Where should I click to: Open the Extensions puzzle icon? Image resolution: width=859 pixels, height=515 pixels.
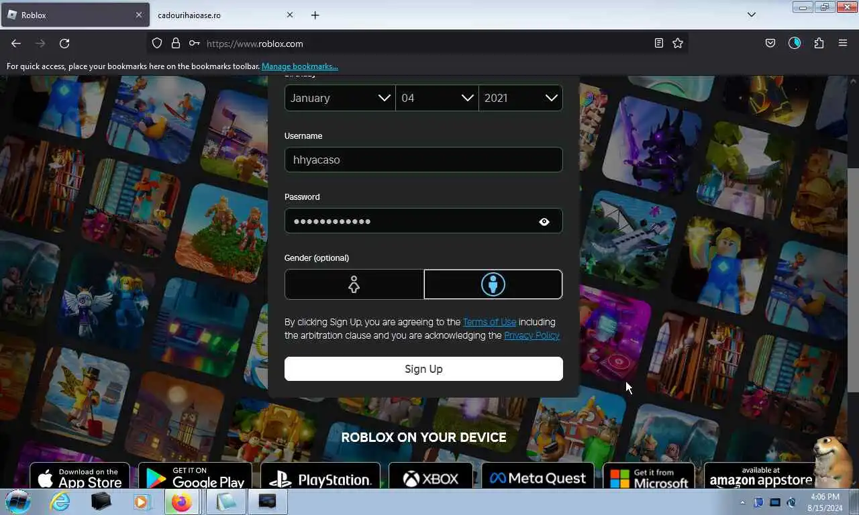tap(819, 43)
